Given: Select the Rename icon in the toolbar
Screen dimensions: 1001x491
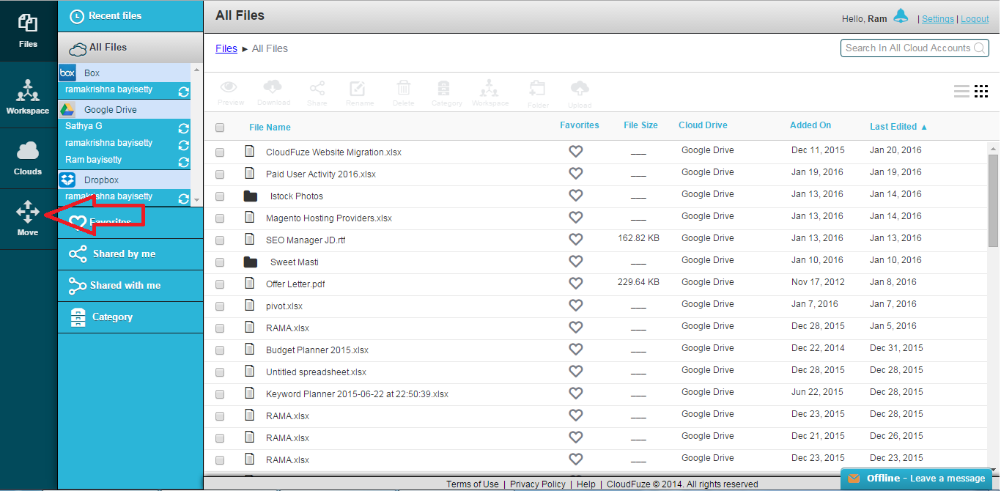Looking at the screenshot, I should [358, 92].
